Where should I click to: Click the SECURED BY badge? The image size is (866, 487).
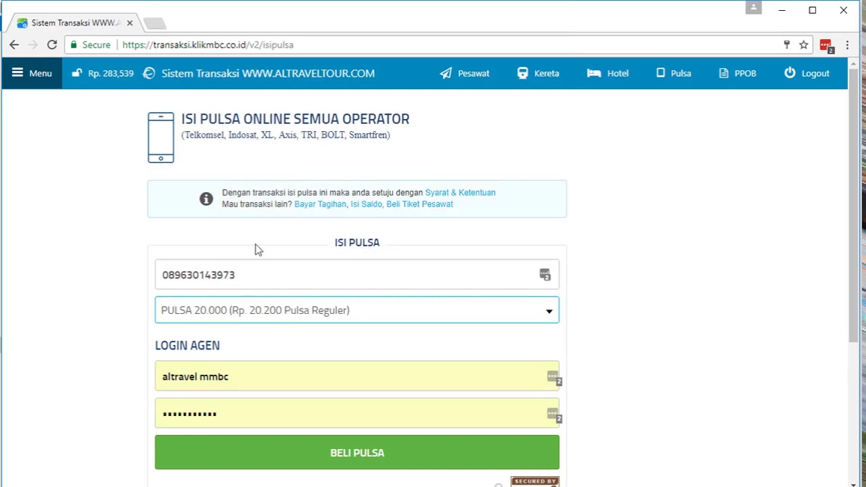pyautogui.click(x=534, y=482)
